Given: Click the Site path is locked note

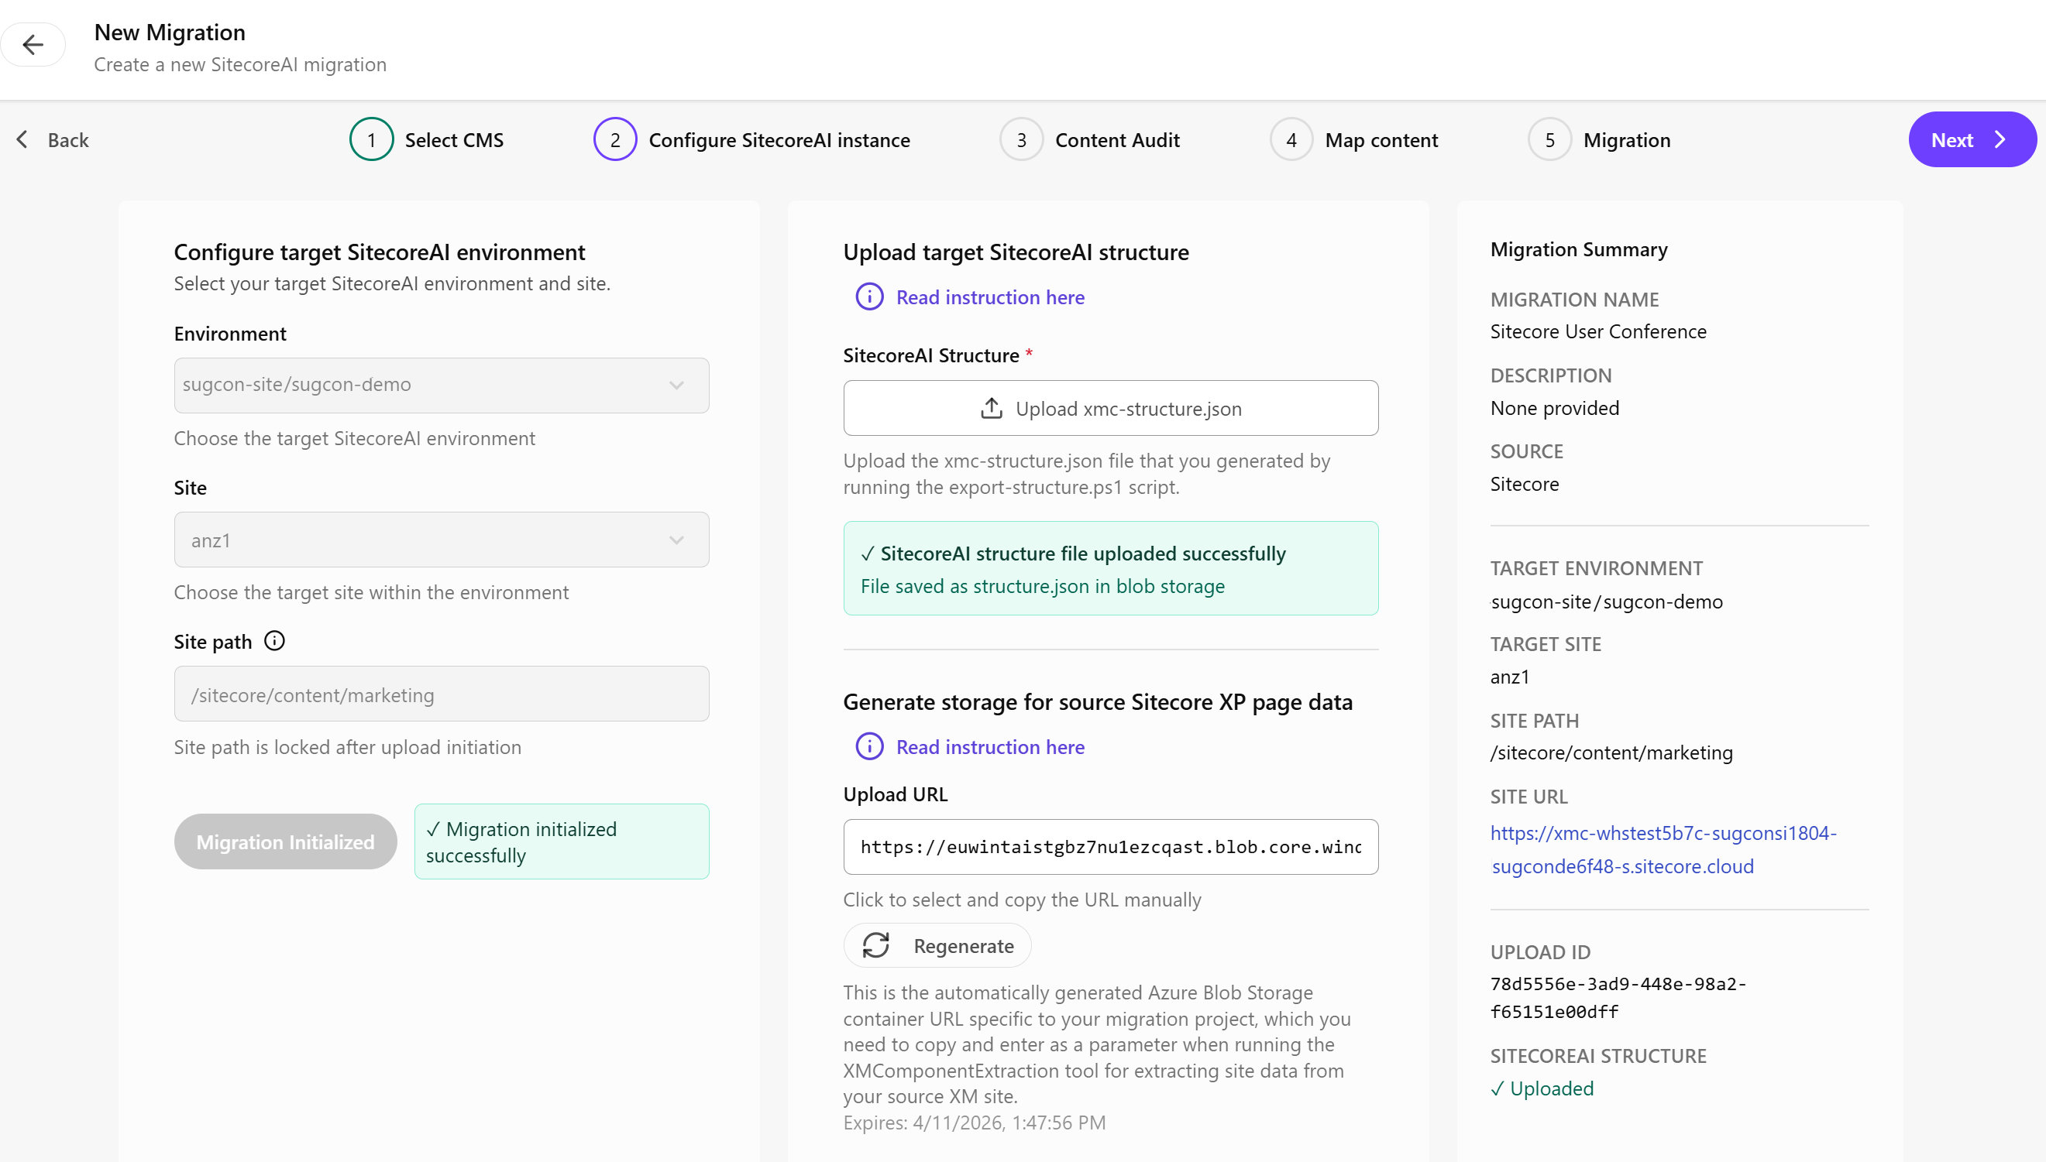Looking at the screenshot, I should pos(347,747).
